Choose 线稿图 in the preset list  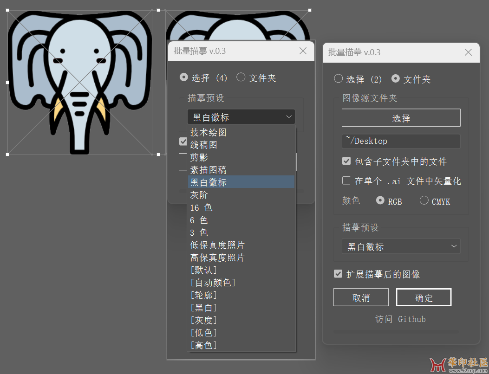[x=241, y=145]
